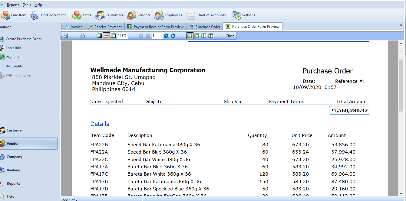
Task: Click the print icon in preview toolbar
Action: tap(66, 36)
